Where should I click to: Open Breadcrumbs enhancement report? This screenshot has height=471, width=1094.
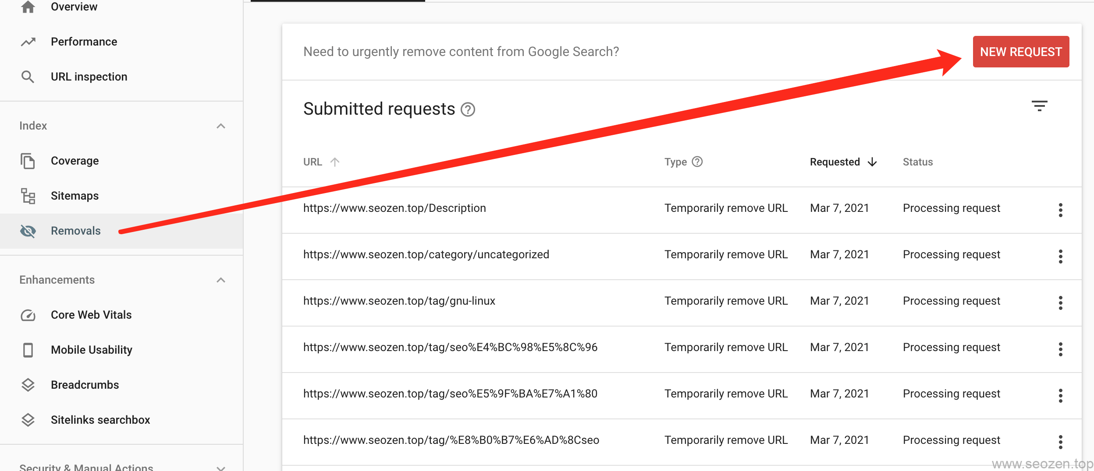tap(85, 385)
